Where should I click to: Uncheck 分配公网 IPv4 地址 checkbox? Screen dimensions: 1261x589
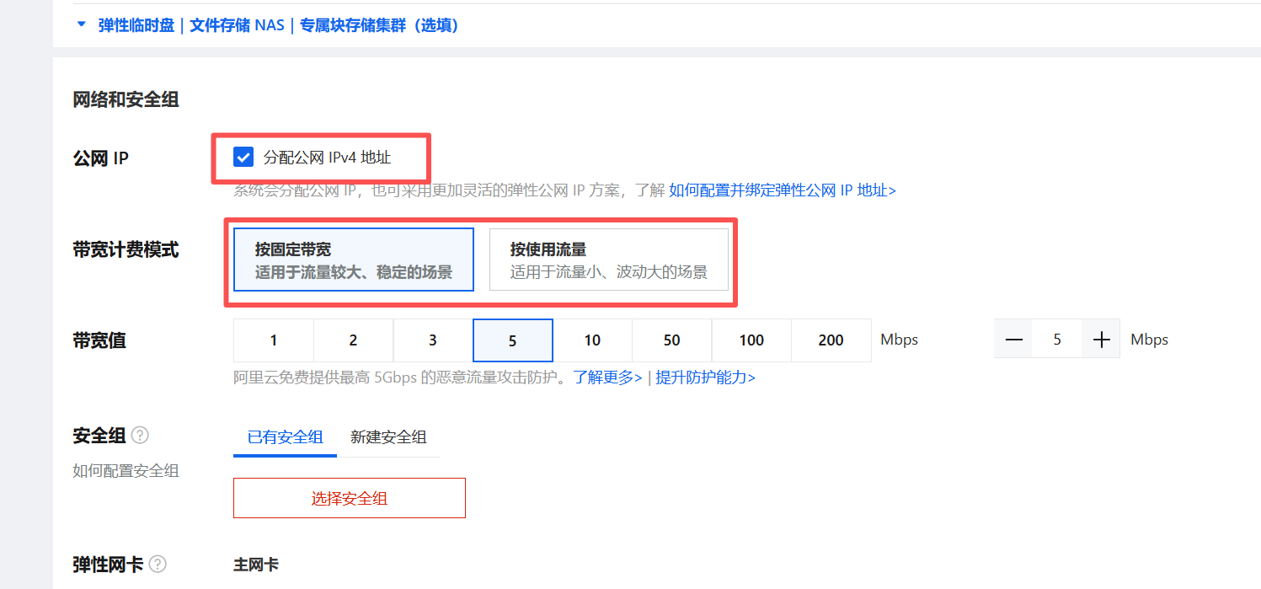[243, 157]
